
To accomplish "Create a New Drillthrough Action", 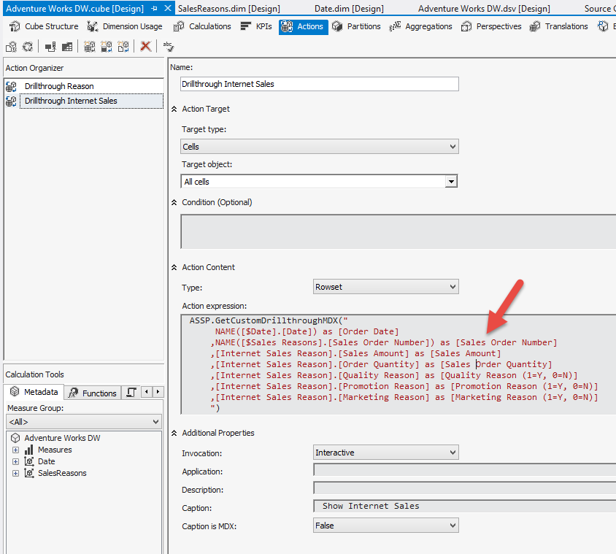I will (x=107, y=47).
